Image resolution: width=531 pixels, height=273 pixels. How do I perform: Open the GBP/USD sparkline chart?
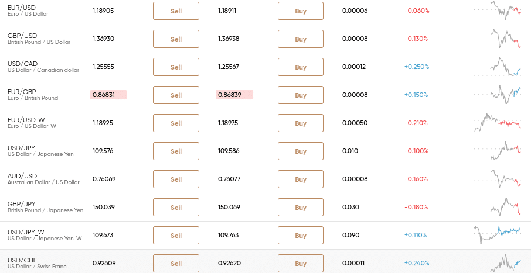(x=498, y=39)
